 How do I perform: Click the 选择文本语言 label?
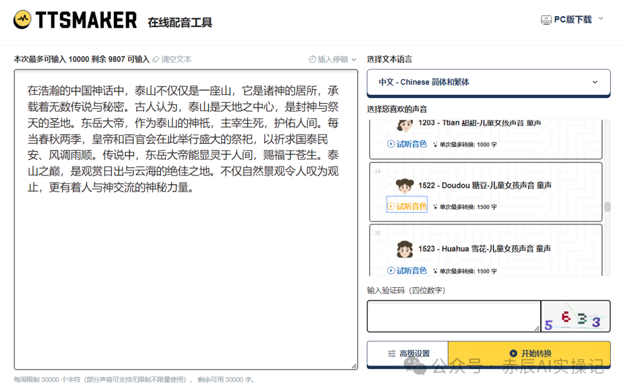coord(389,59)
